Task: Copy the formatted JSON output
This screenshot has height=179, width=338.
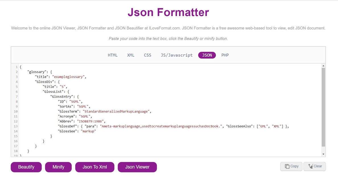Action: pos(291,166)
